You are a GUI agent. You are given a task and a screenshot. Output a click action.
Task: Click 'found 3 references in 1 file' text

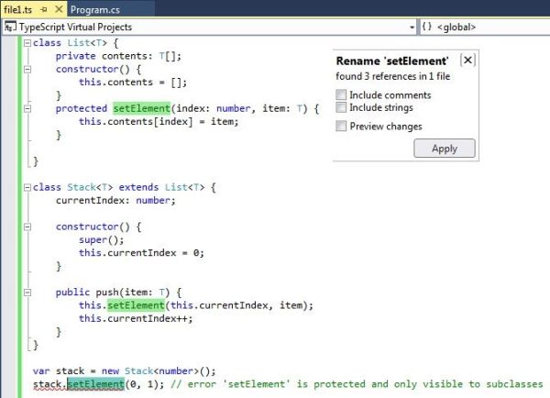[393, 76]
